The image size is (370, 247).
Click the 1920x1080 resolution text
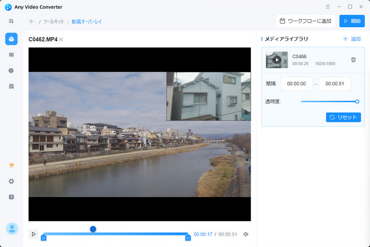(325, 64)
